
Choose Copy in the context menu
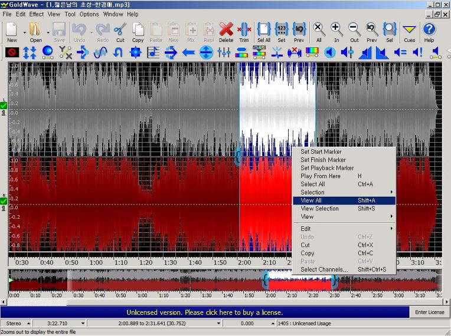[x=344, y=253]
